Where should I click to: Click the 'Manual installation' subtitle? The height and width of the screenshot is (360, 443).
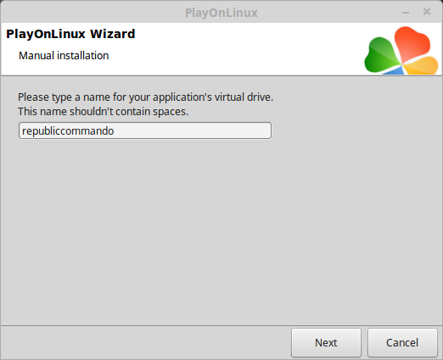(x=64, y=56)
